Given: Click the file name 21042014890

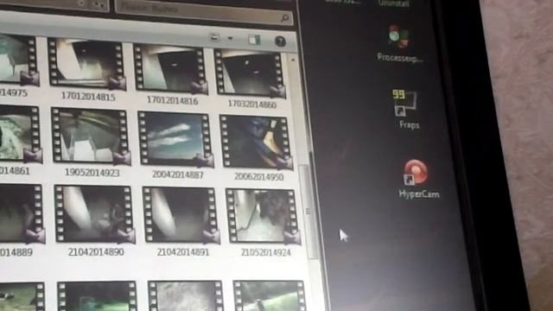Looking at the screenshot, I should [96, 251].
